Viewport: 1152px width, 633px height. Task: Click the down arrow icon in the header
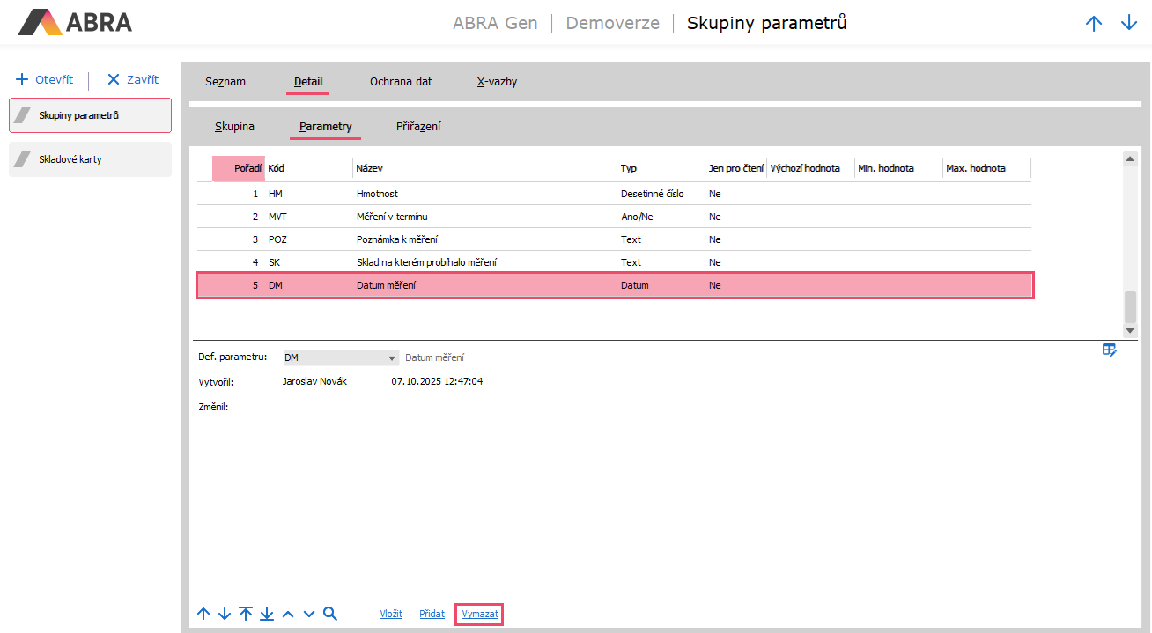pos(1129,24)
